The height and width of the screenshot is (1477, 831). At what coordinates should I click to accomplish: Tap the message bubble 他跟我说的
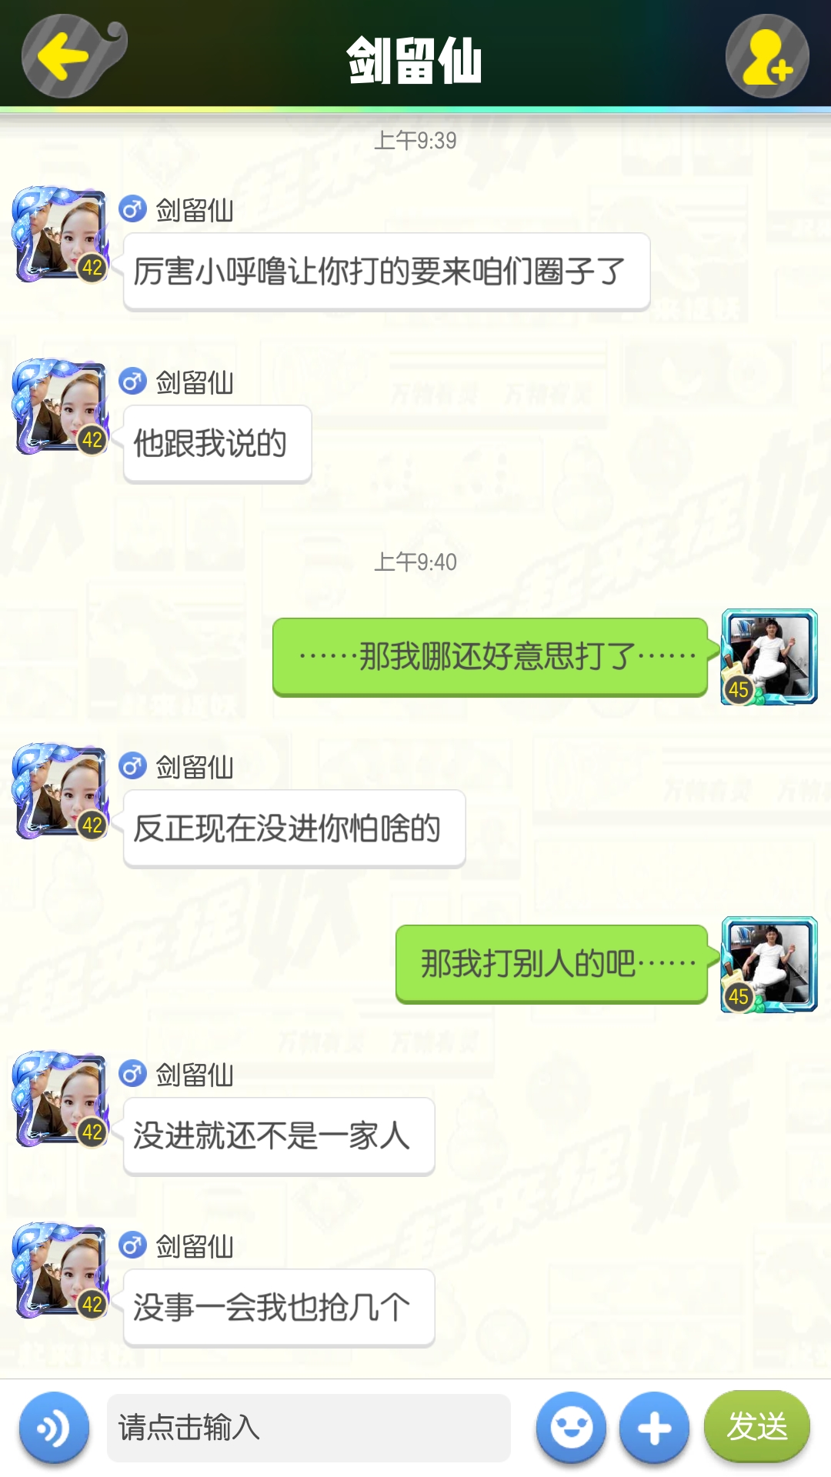(x=218, y=444)
